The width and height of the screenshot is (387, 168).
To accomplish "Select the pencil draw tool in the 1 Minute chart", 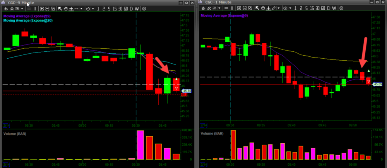I will (274, 8).
